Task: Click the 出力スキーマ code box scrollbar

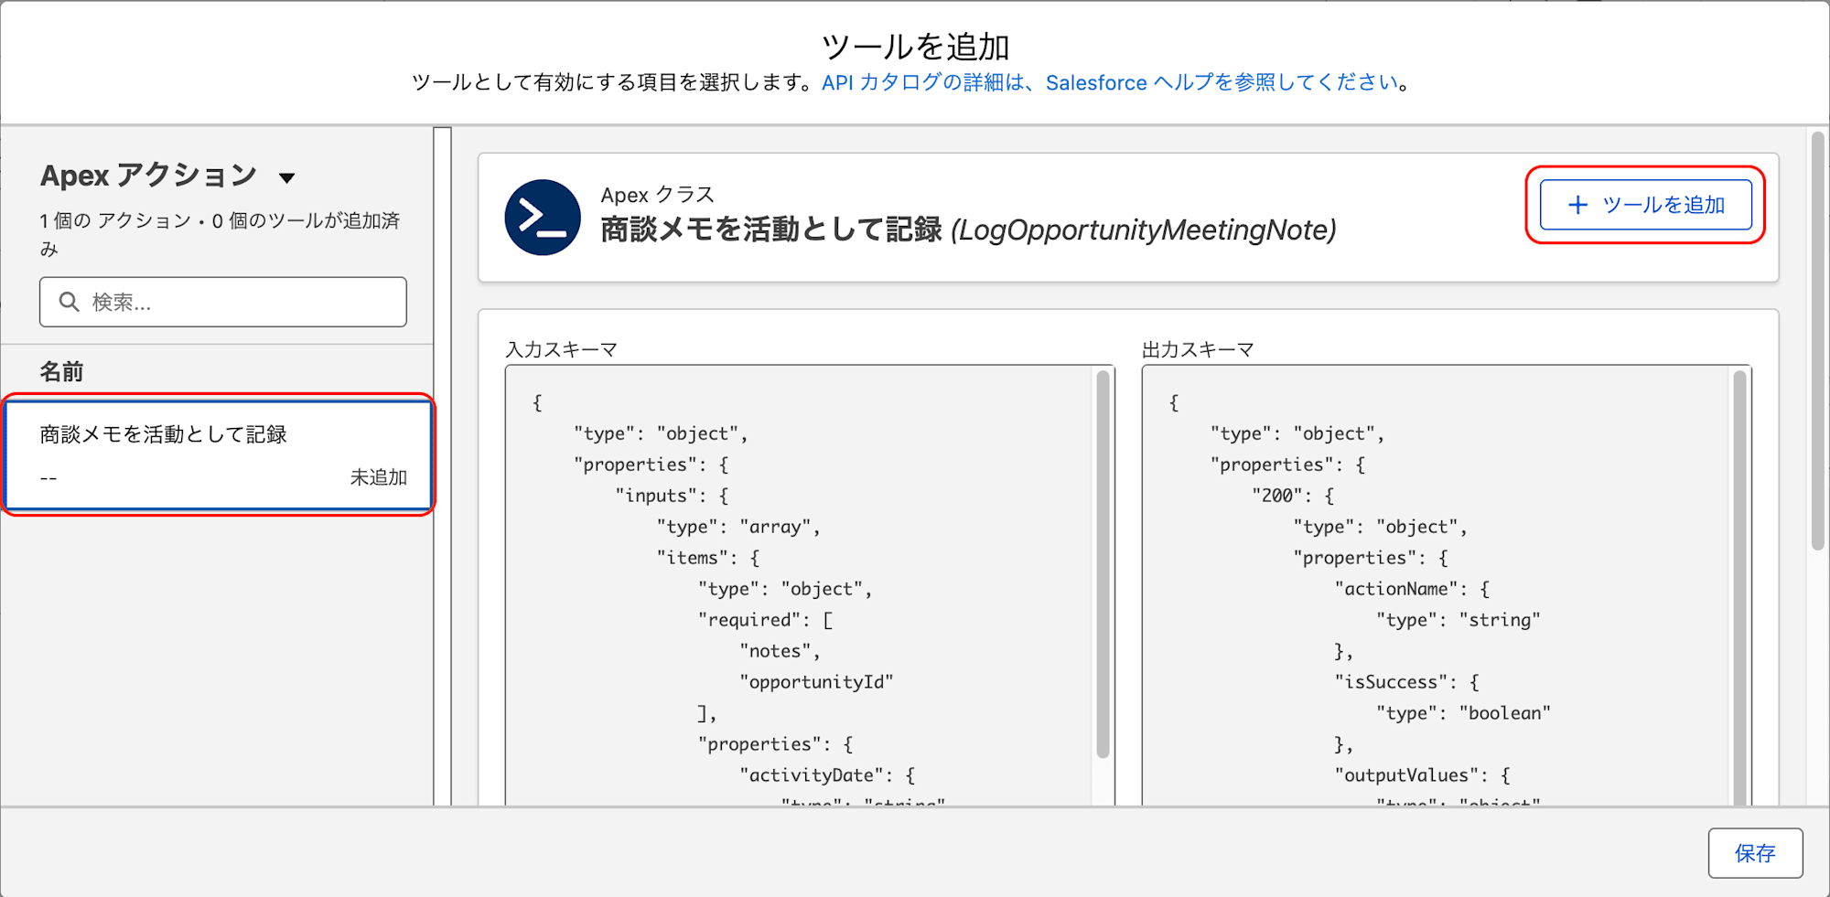Action: [x=1739, y=585]
